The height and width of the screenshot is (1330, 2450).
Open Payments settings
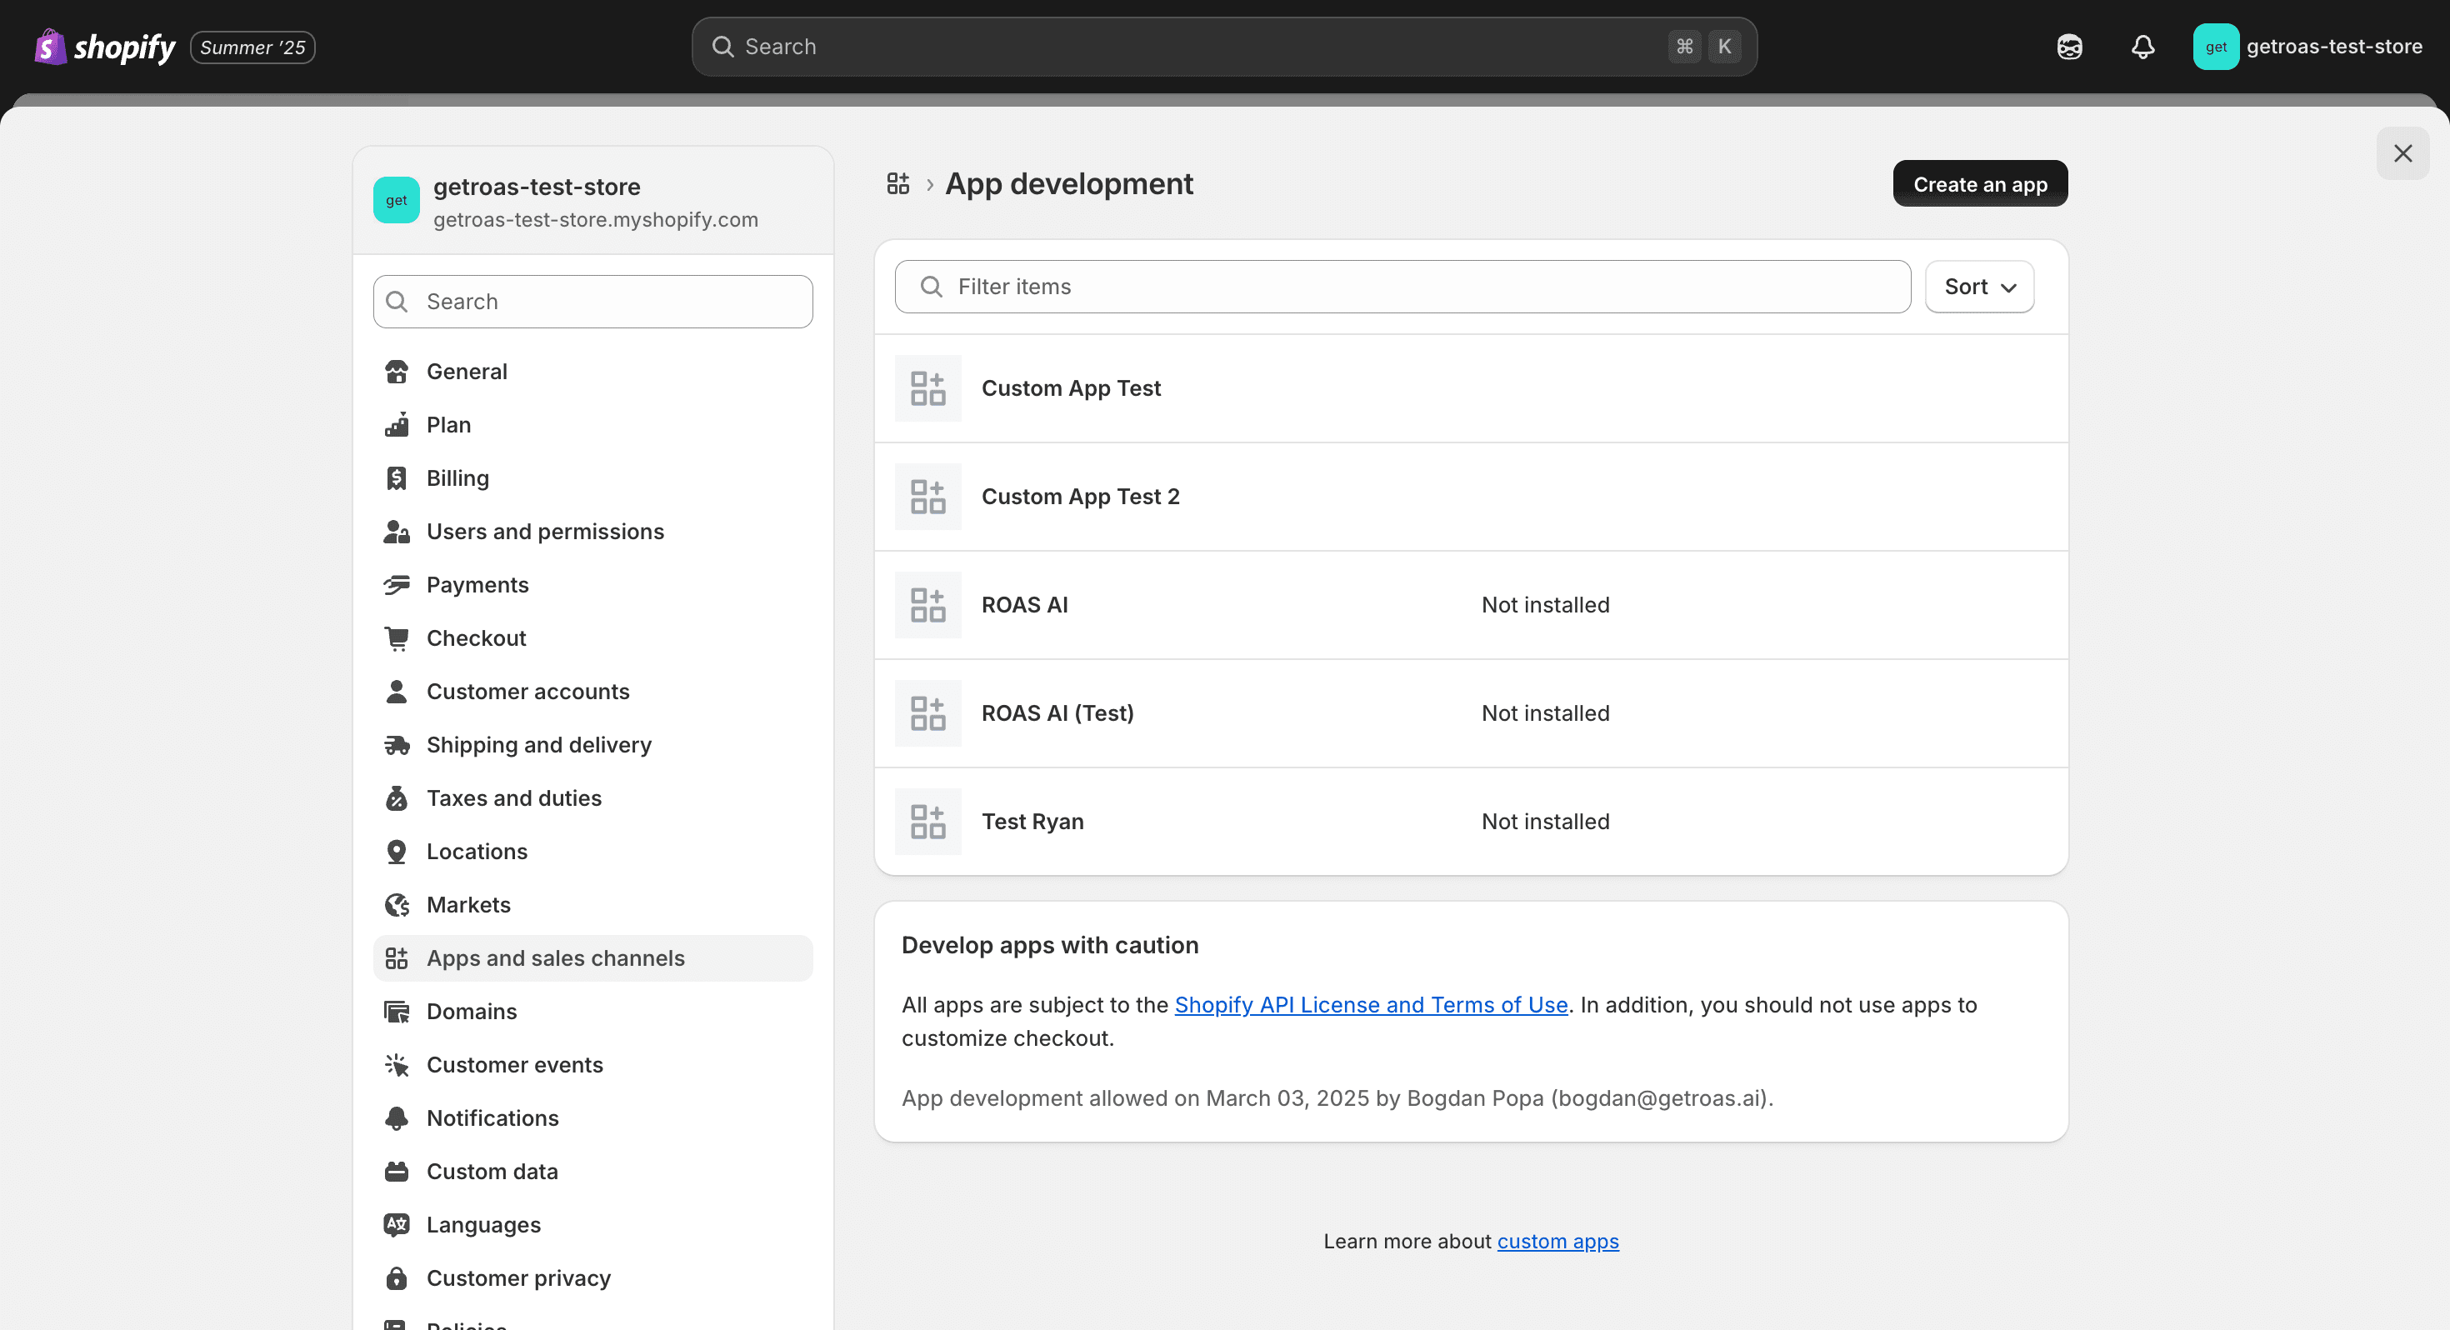coord(592,585)
